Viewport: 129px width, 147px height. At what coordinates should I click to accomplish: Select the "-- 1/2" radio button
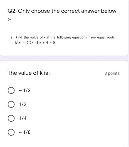(x=11, y=90)
